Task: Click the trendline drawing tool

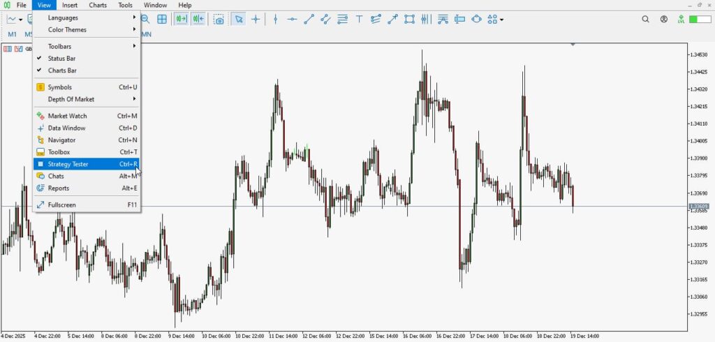Action: pos(309,20)
